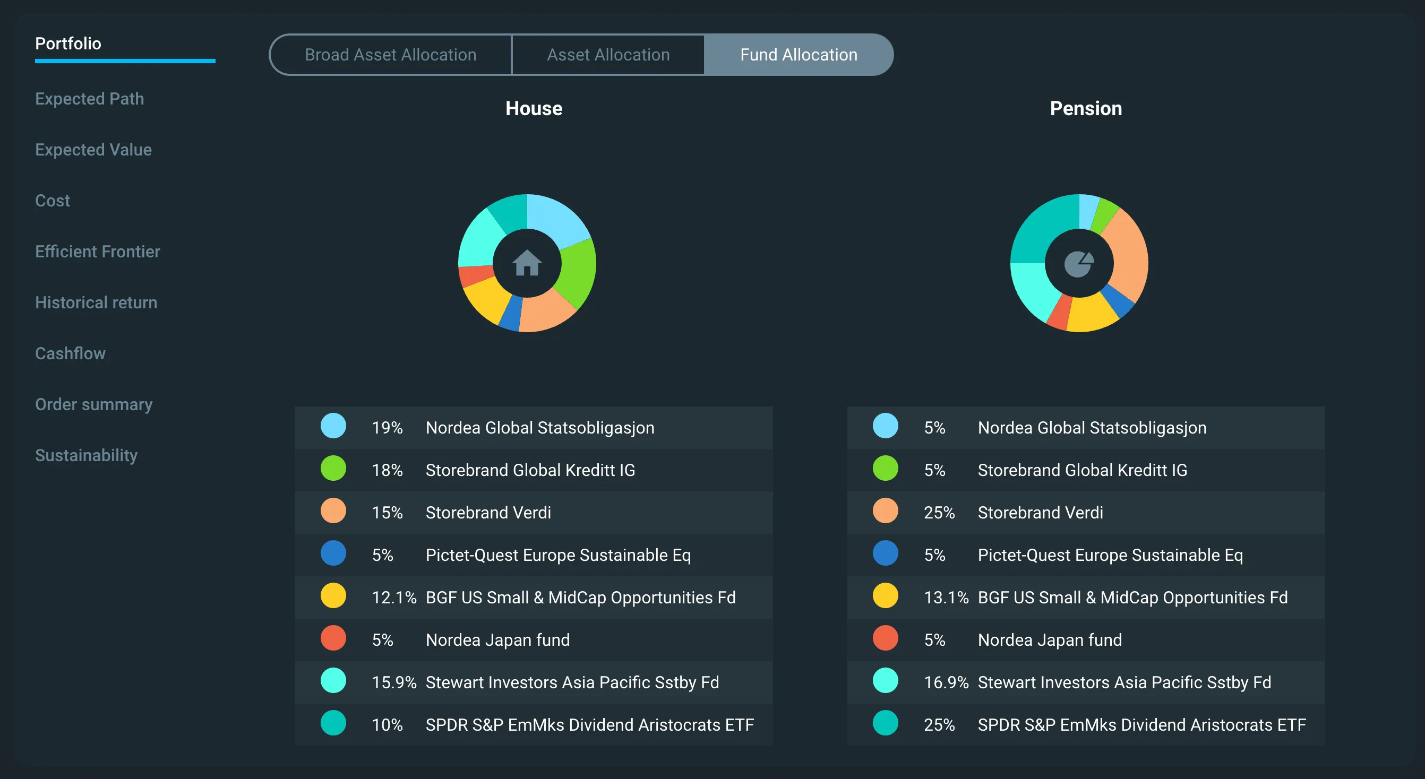Select BGF US Small & MidCap under Pension
The width and height of the screenshot is (1425, 779).
1133,598
